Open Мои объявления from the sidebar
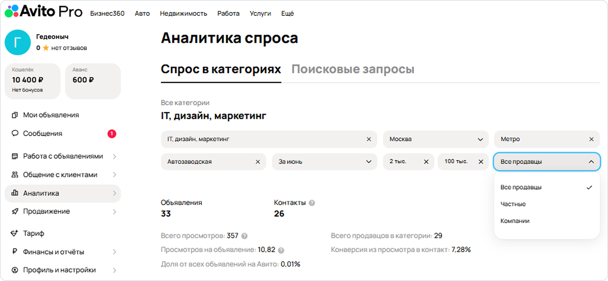The image size is (608, 281). pyautogui.click(x=51, y=115)
